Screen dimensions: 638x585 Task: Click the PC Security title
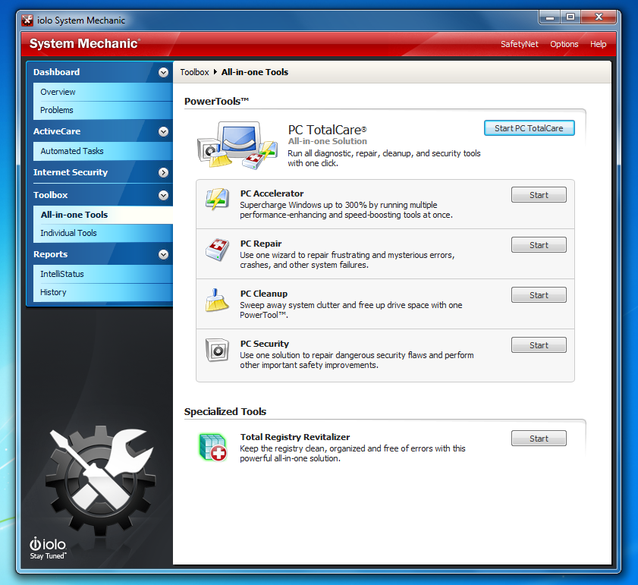click(x=265, y=344)
